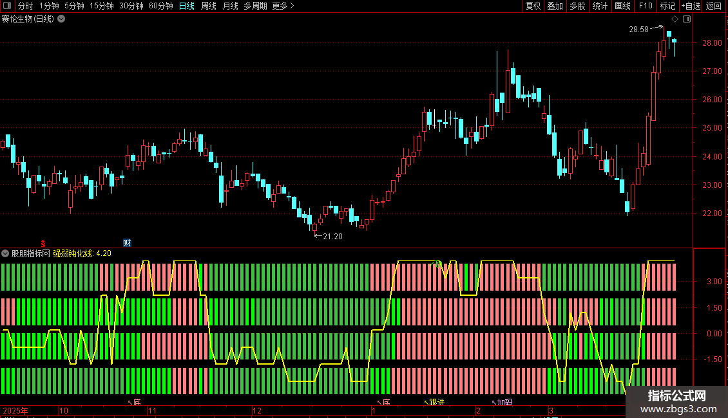Click month 12 on the time axis
This screenshot has height=418, width=728.
pos(257,410)
